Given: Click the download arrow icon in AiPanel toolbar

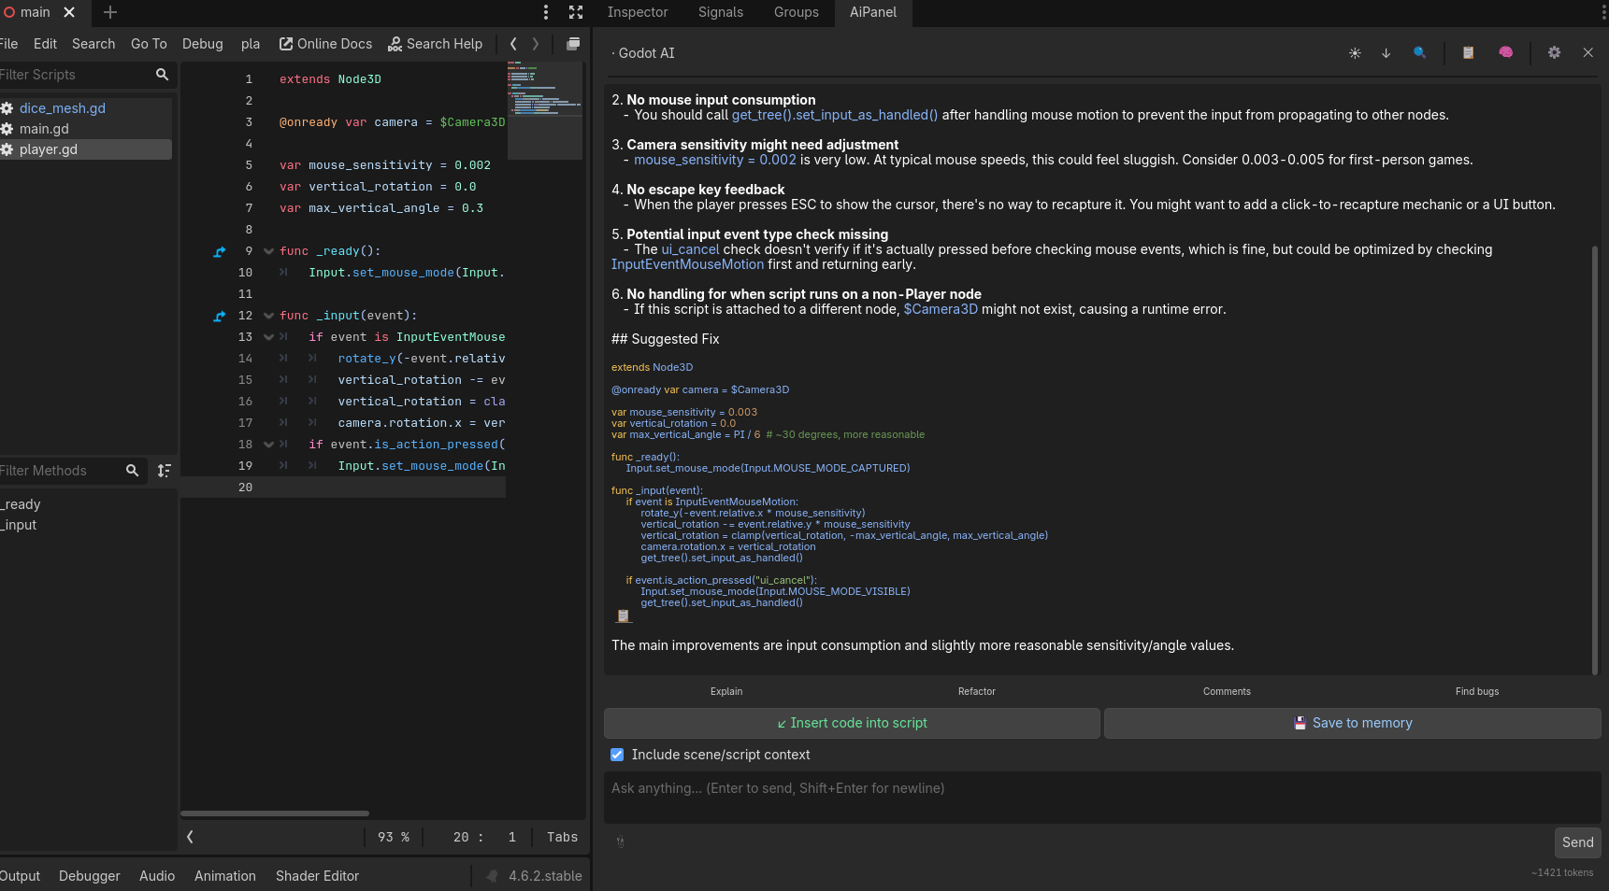Looking at the screenshot, I should 1386,53.
